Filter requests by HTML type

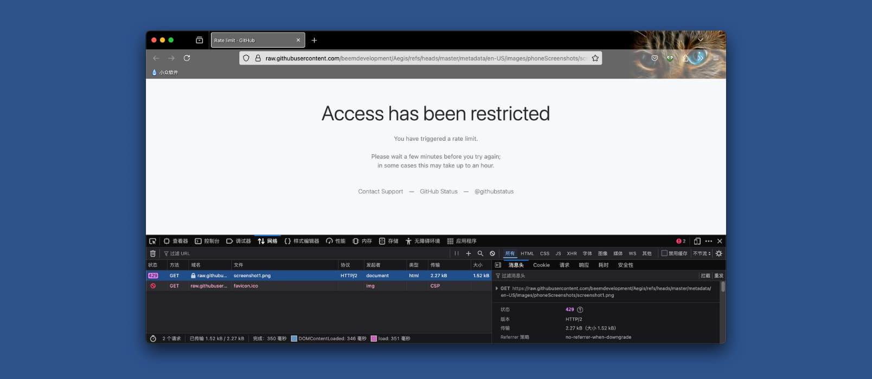pos(527,253)
